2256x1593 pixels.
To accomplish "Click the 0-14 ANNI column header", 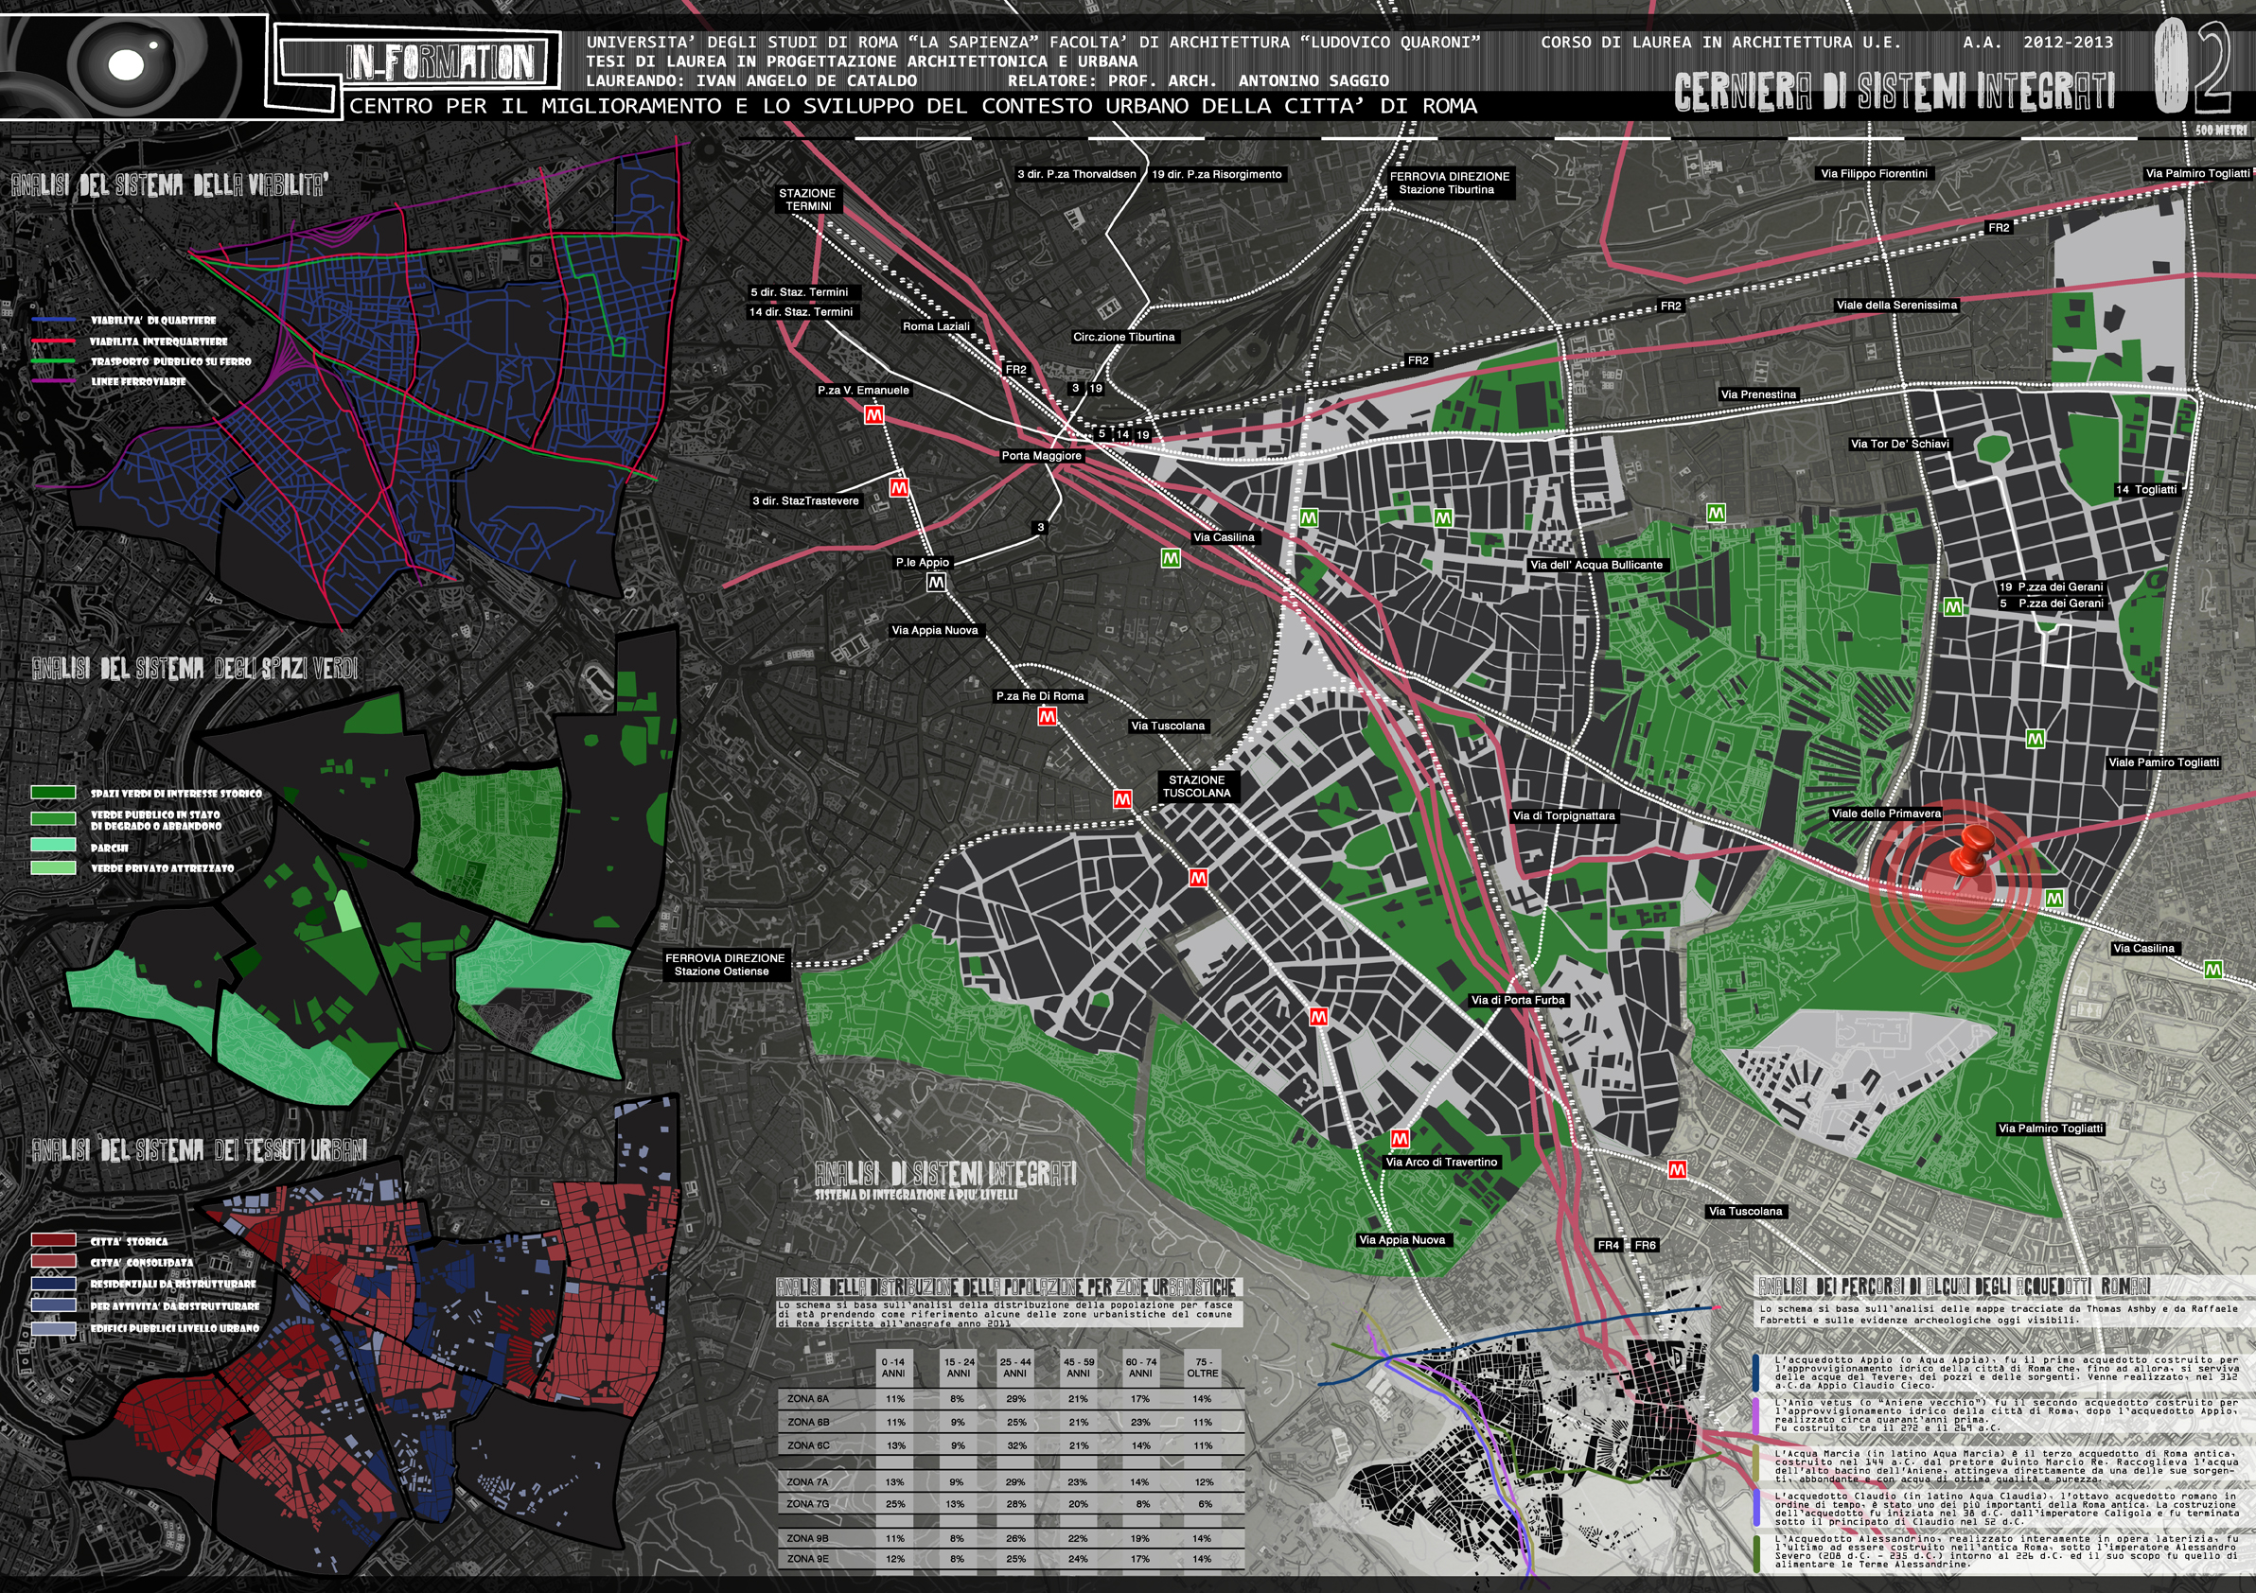I will click(893, 1367).
